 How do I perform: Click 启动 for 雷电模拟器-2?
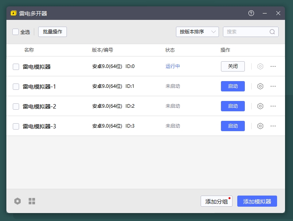point(233,106)
